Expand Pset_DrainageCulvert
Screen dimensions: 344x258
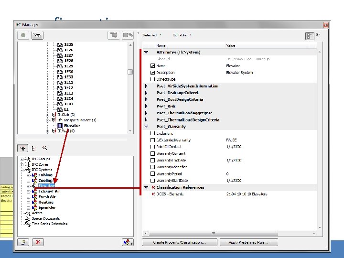tap(146, 93)
